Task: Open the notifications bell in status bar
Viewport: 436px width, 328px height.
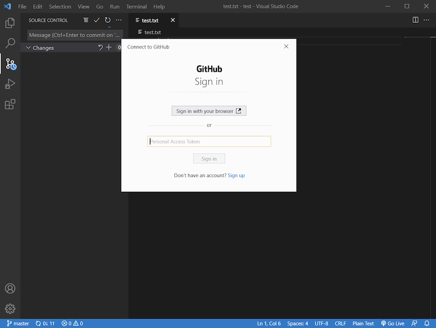Action: tap(428, 323)
